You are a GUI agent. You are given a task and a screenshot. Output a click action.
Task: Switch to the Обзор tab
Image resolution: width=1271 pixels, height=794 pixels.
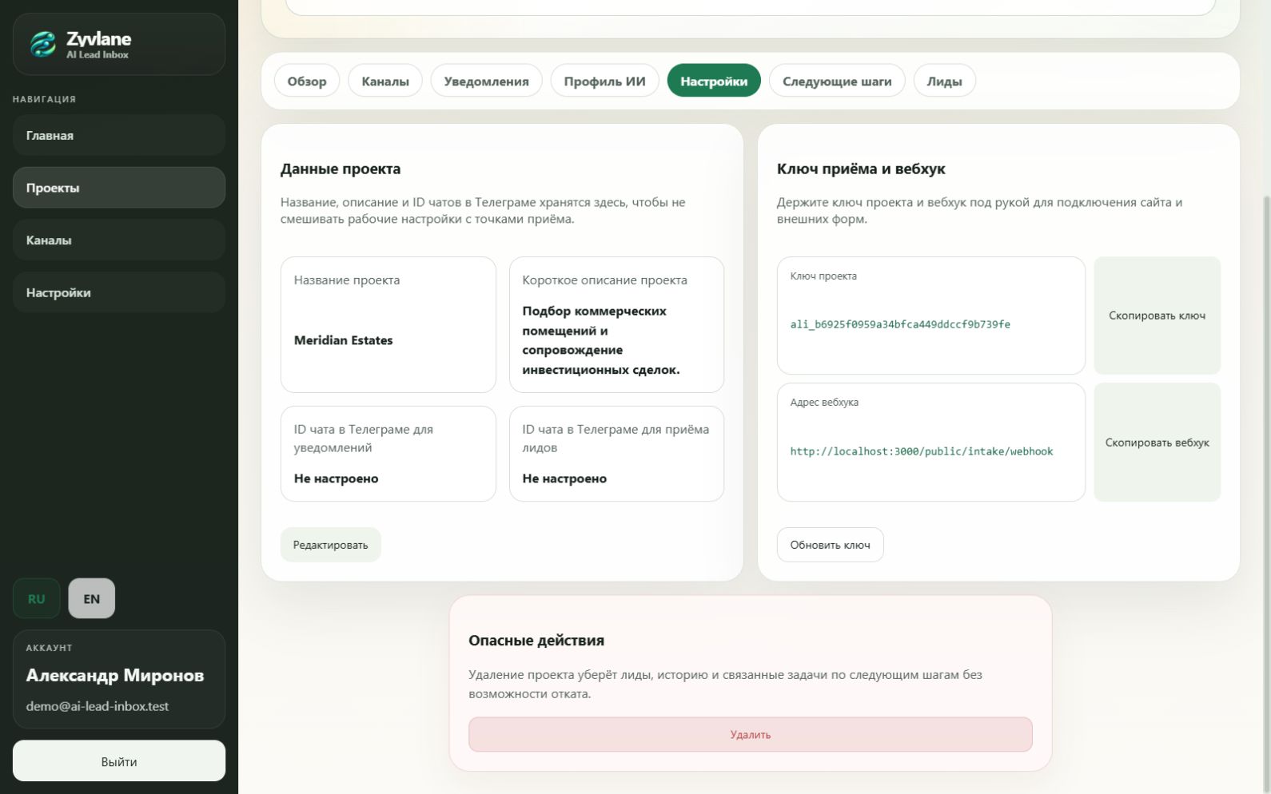(x=307, y=81)
